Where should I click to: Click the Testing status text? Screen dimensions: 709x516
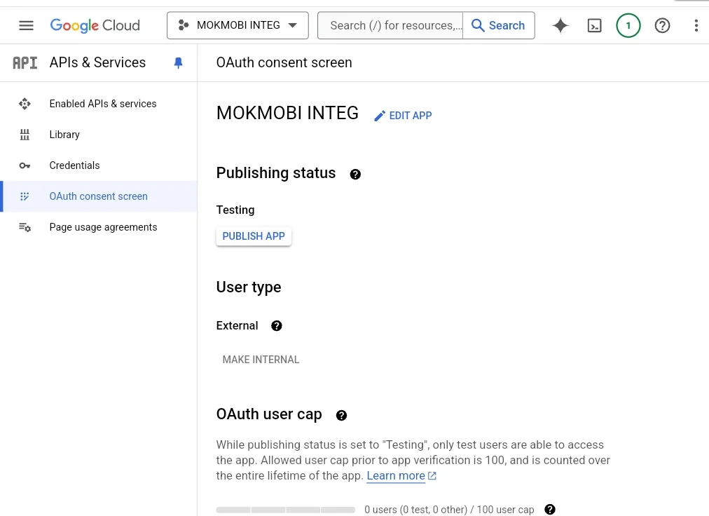click(x=235, y=210)
